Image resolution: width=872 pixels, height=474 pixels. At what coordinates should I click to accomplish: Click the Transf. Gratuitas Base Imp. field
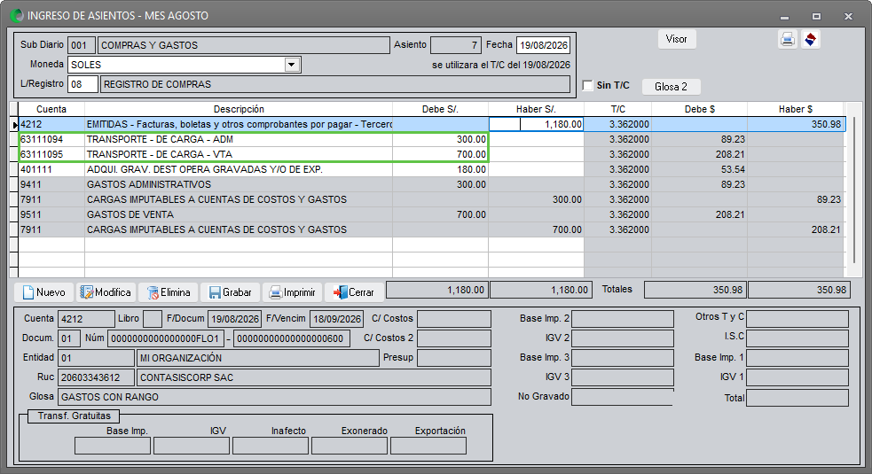[113, 446]
